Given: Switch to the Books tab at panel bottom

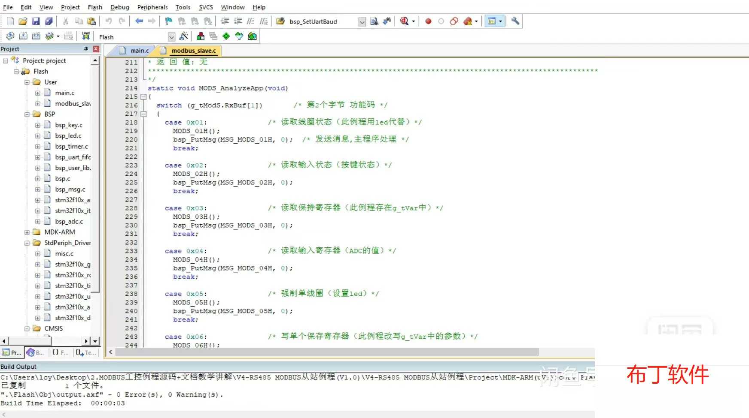Looking at the screenshot, I should [36, 352].
